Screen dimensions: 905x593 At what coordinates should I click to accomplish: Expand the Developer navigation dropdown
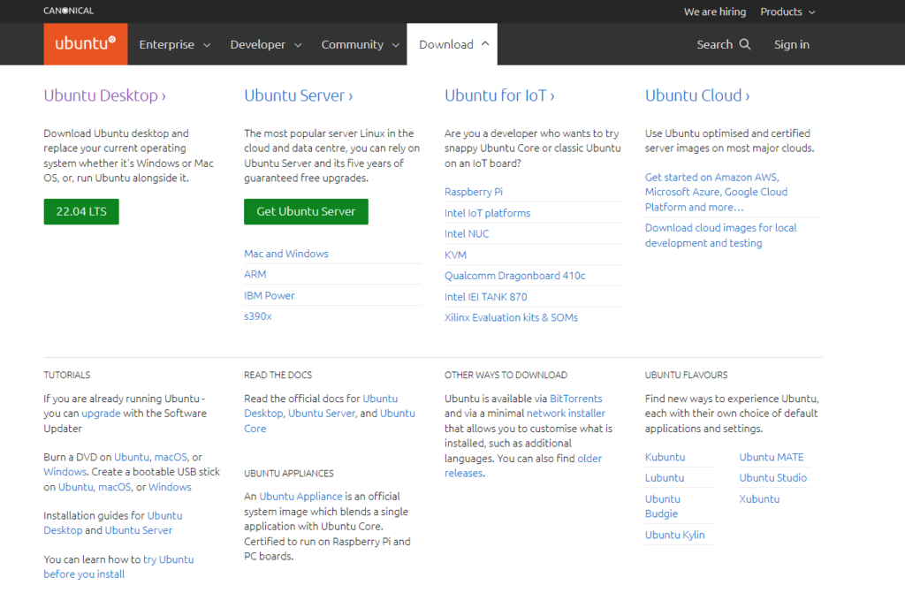click(265, 44)
